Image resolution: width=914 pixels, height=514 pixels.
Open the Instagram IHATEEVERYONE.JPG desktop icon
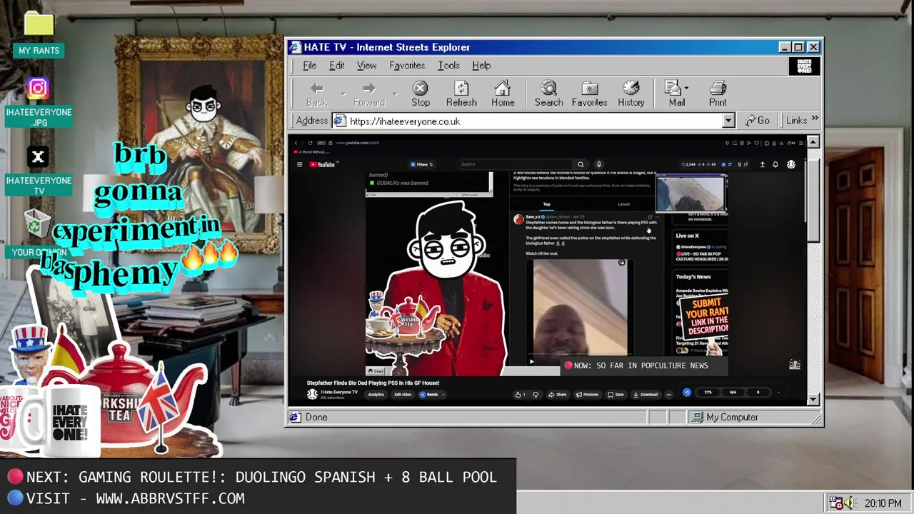pyautogui.click(x=39, y=102)
